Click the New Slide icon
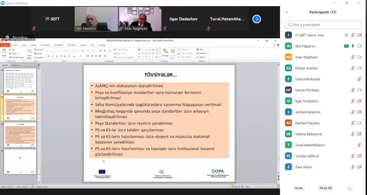The width and height of the screenshot is (367, 195). (29, 52)
